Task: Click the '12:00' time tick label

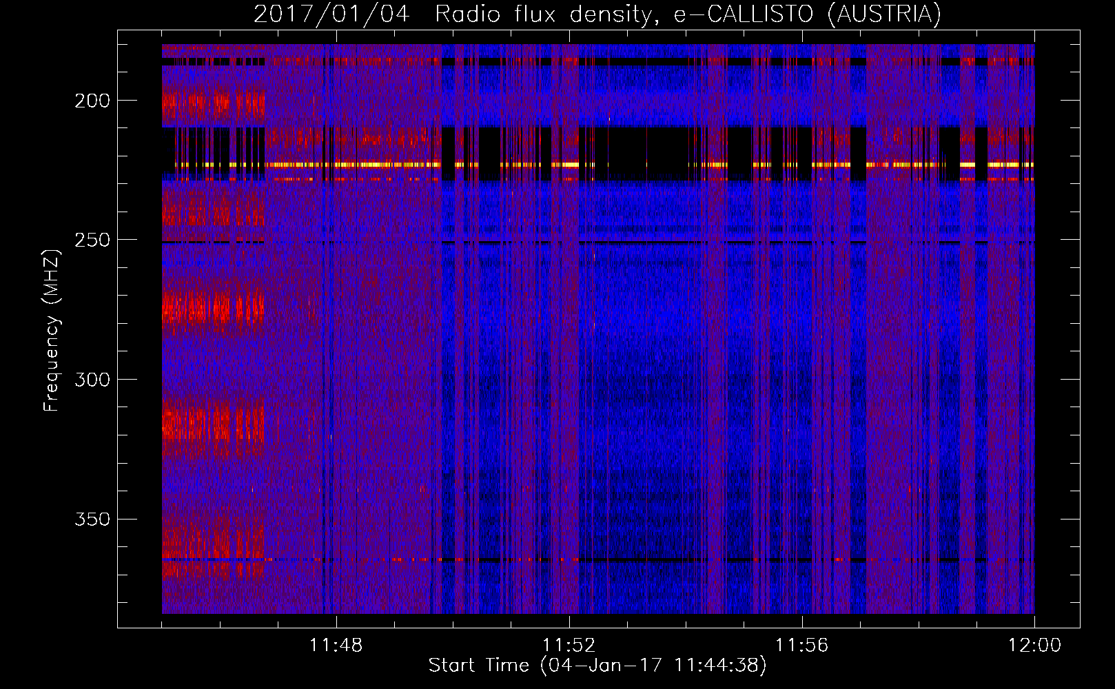Action: 1034,646
